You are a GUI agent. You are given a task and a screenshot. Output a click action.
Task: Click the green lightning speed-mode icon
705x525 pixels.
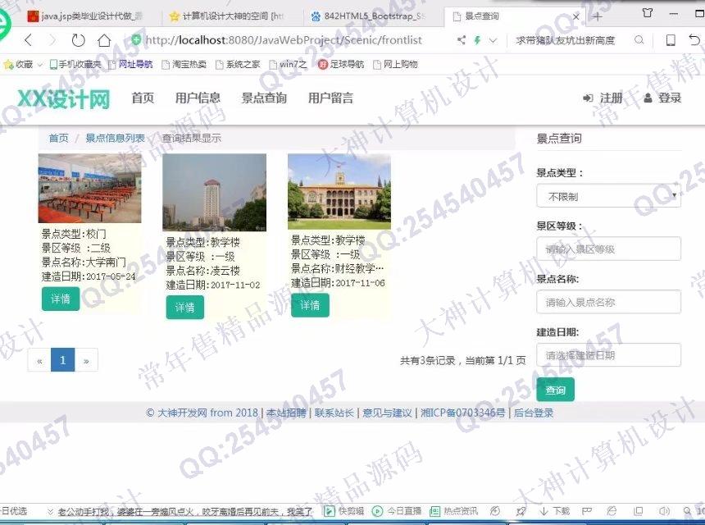coord(477,40)
